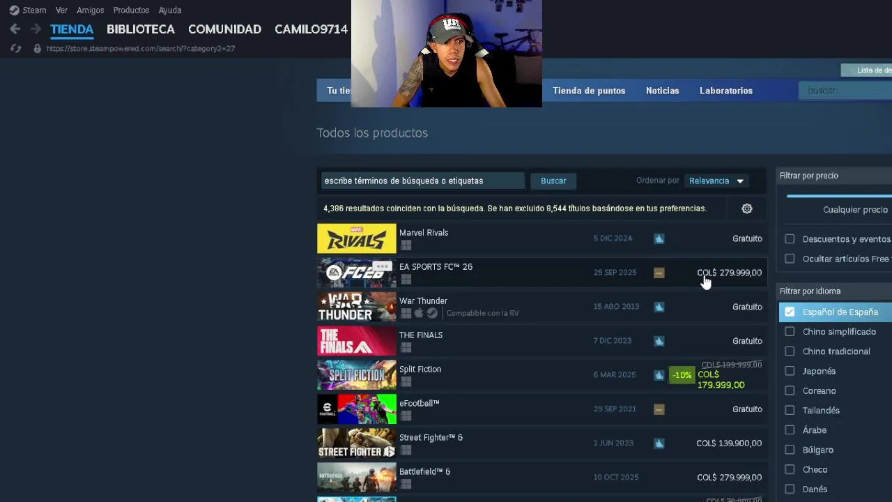Image resolution: width=892 pixels, height=502 pixels.
Task: Tick Ocultar artículos Free checkbox
Action: 790,259
